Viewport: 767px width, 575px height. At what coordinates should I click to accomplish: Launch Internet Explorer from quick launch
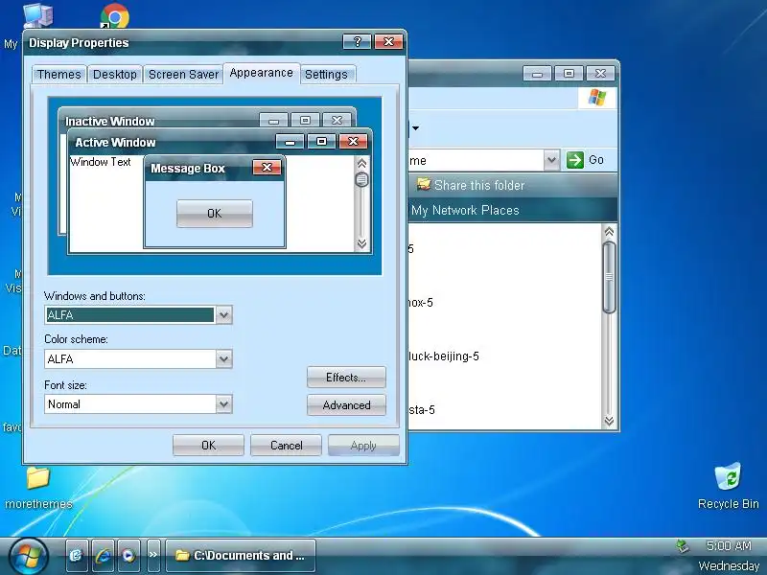click(x=103, y=555)
